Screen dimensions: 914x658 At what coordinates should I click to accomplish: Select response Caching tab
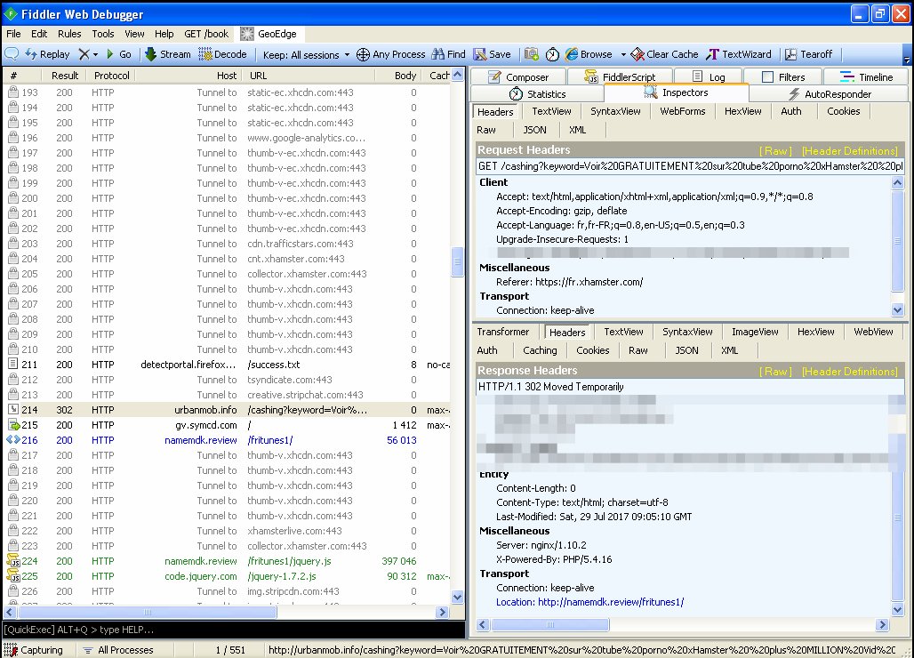[540, 350]
